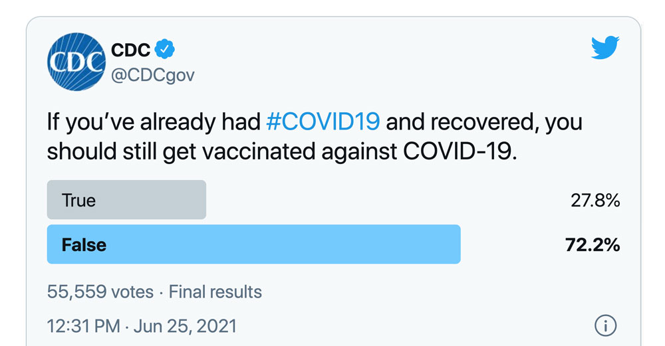The image size is (665, 346).
Task: Click the 55,559 votes count
Action: point(100,292)
